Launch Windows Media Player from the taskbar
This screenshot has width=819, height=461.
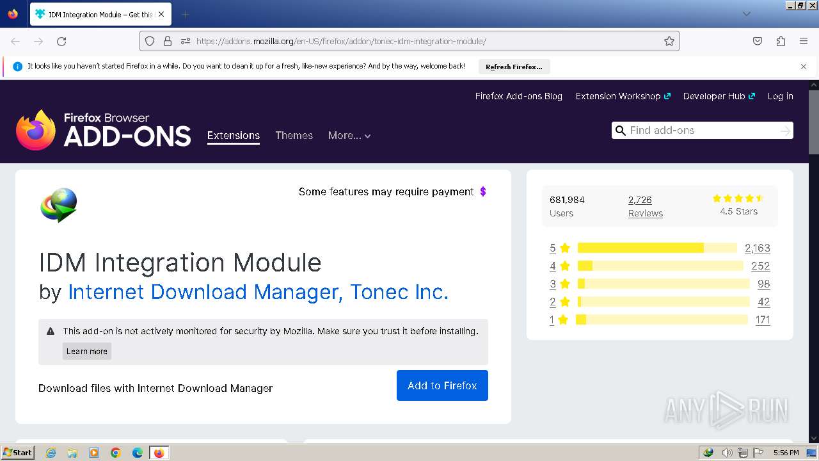click(94, 453)
